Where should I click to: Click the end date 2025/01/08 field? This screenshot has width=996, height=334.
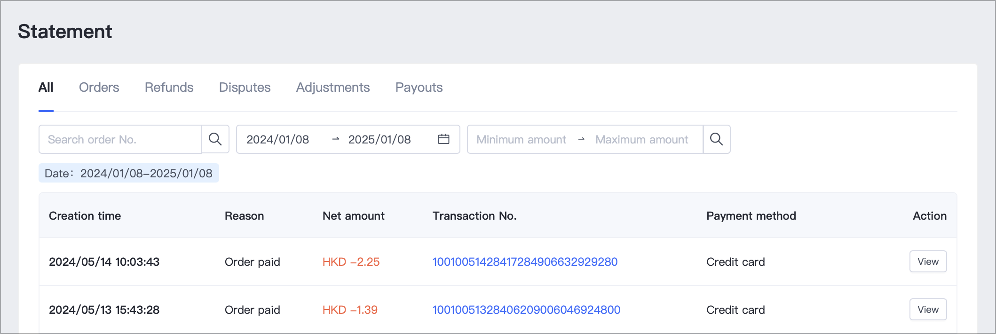click(x=379, y=140)
